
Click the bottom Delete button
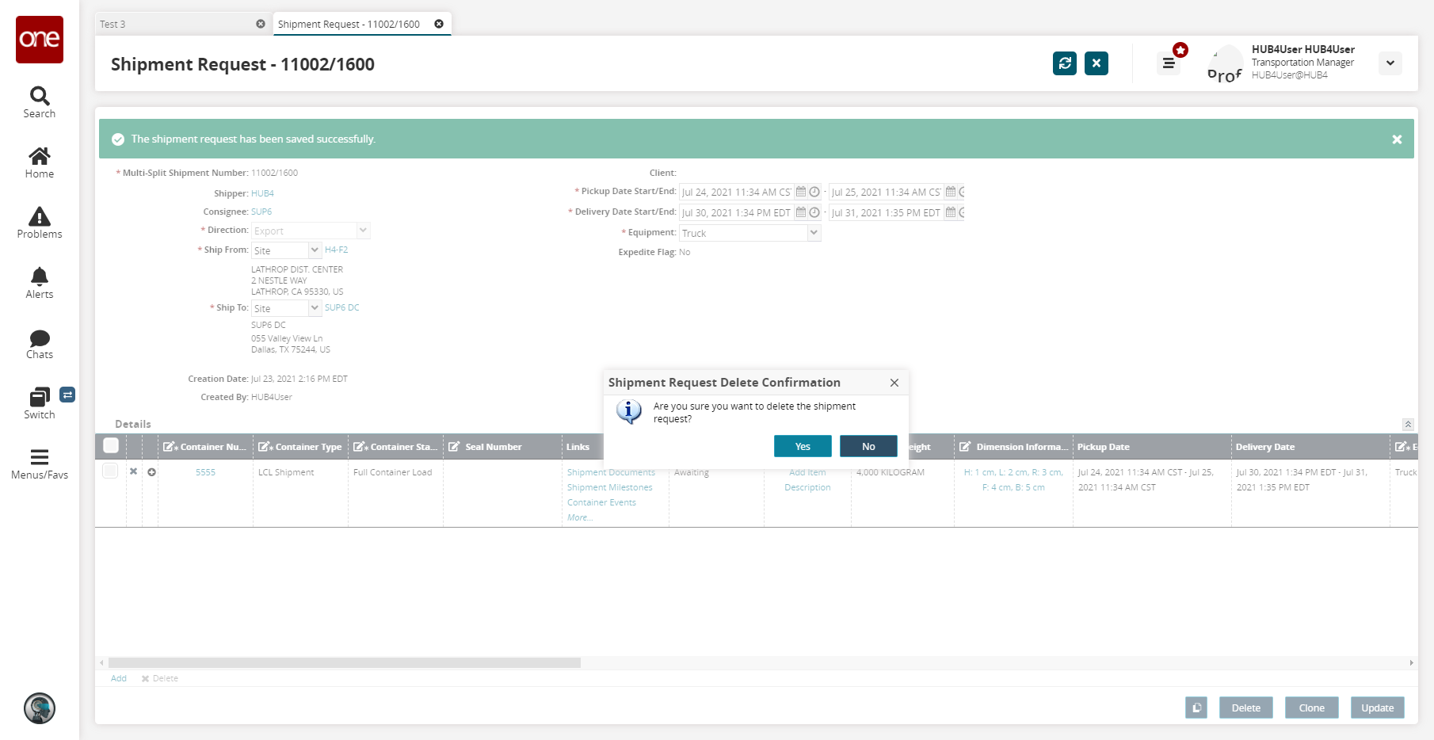[1246, 708]
